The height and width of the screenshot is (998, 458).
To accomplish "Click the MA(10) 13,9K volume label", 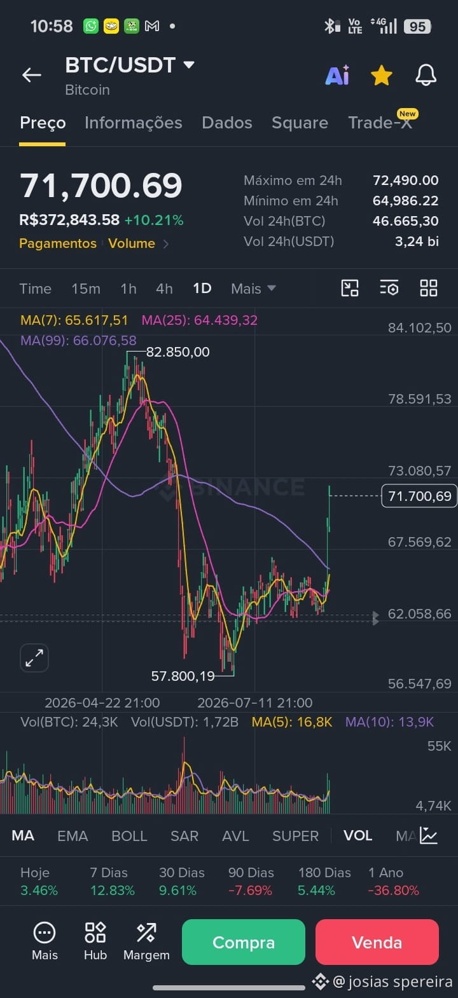I will point(389,722).
